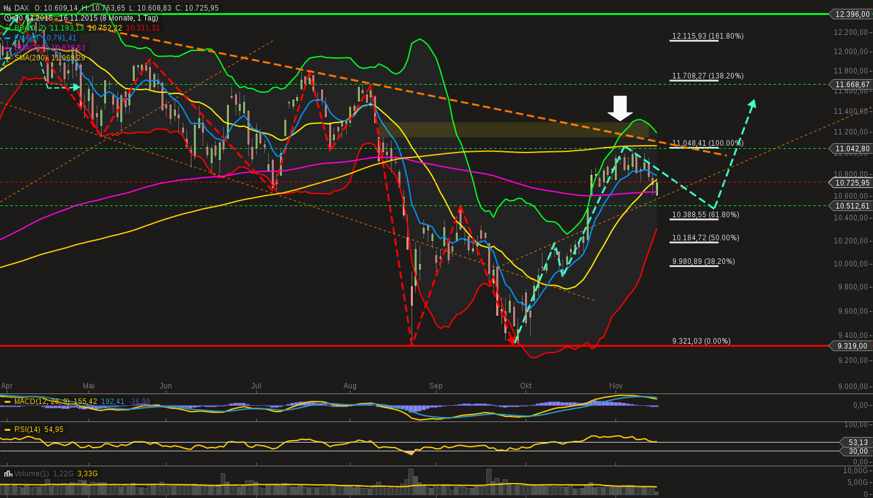Select the EMA(200) indicator label
The height and width of the screenshot is (498, 873).
(x=31, y=48)
